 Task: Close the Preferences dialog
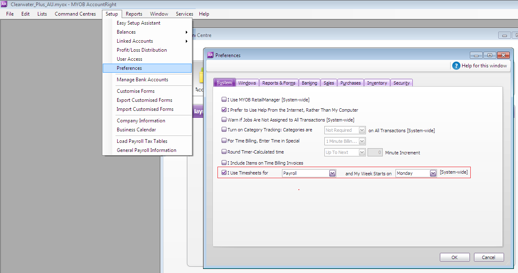(503, 55)
